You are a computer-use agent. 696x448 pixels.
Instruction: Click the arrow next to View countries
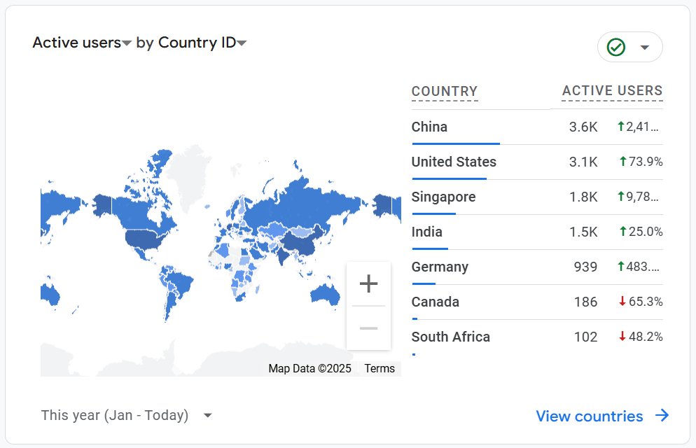(x=662, y=416)
